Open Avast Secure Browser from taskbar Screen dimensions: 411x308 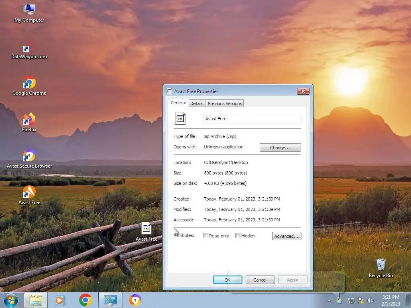(x=135, y=300)
